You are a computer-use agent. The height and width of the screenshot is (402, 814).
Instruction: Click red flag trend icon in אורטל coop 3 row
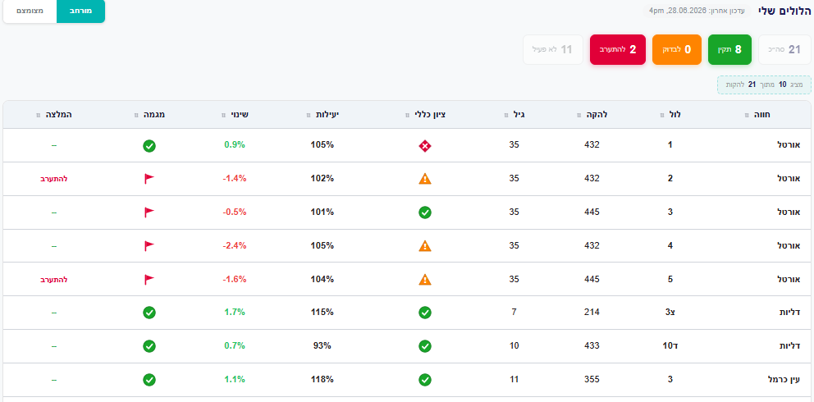[149, 212]
